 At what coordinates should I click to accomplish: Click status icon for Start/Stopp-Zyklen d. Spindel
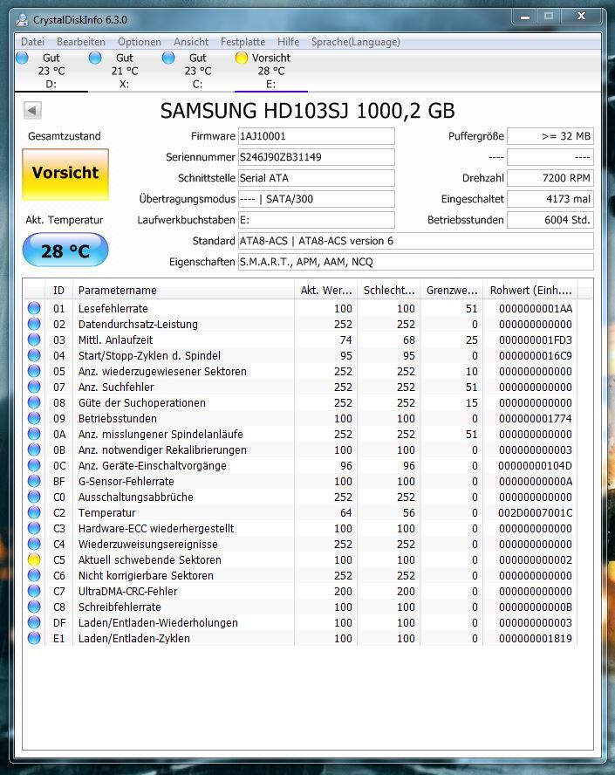[x=34, y=355]
